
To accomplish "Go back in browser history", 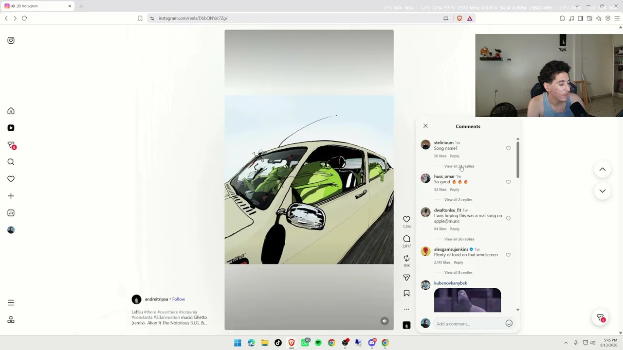I will tap(6, 18).
